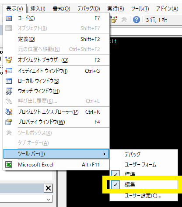Click the プロパティ ウィンドウ icon
The height and width of the screenshot is (207, 182).
click(9, 122)
